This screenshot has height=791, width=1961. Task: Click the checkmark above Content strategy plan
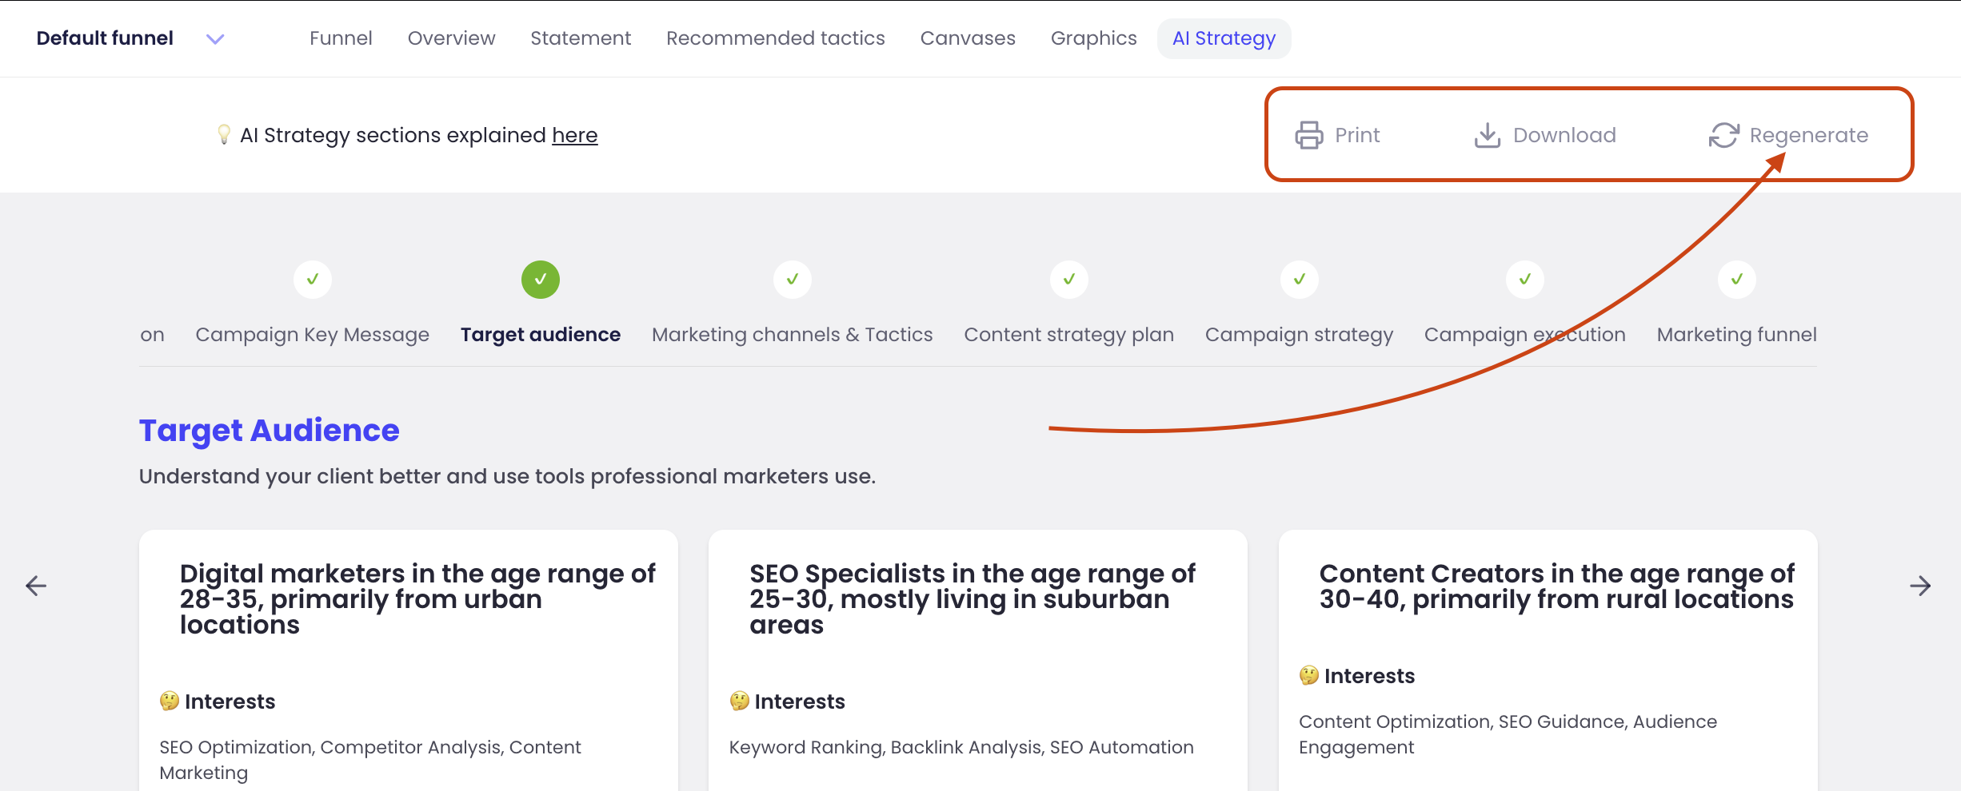(1069, 280)
